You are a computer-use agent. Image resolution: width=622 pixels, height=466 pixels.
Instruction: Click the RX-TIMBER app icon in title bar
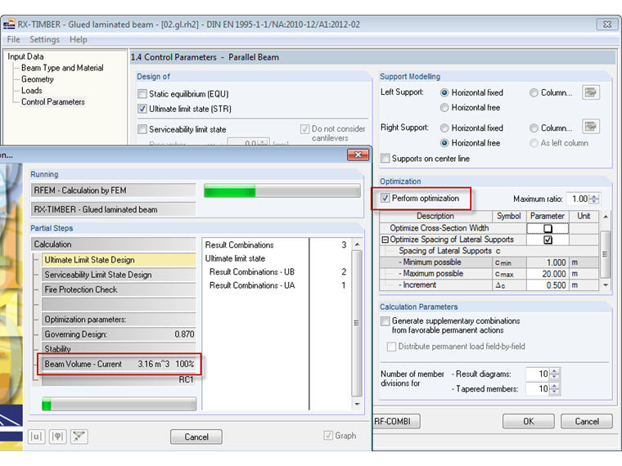coord(9,24)
